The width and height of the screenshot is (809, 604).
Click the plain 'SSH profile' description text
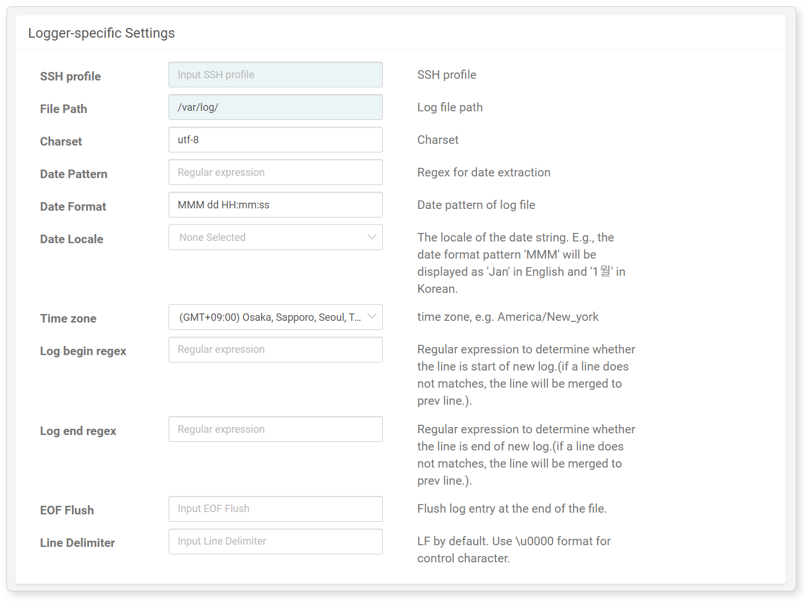447,75
